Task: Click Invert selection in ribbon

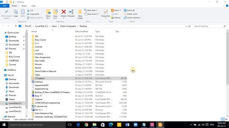Action: click(x=132, y=18)
